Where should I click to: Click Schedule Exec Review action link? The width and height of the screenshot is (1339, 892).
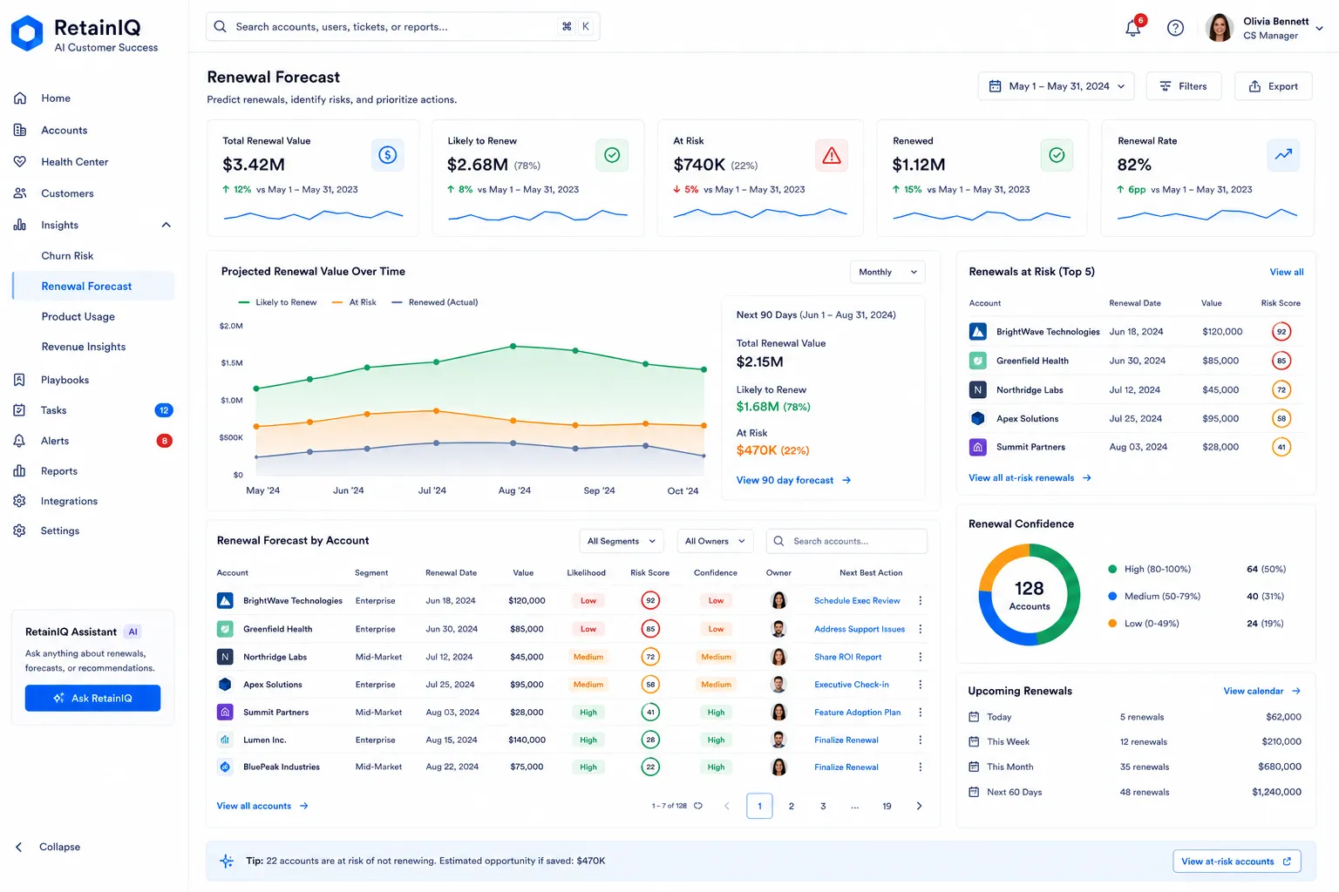click(857, 601)
